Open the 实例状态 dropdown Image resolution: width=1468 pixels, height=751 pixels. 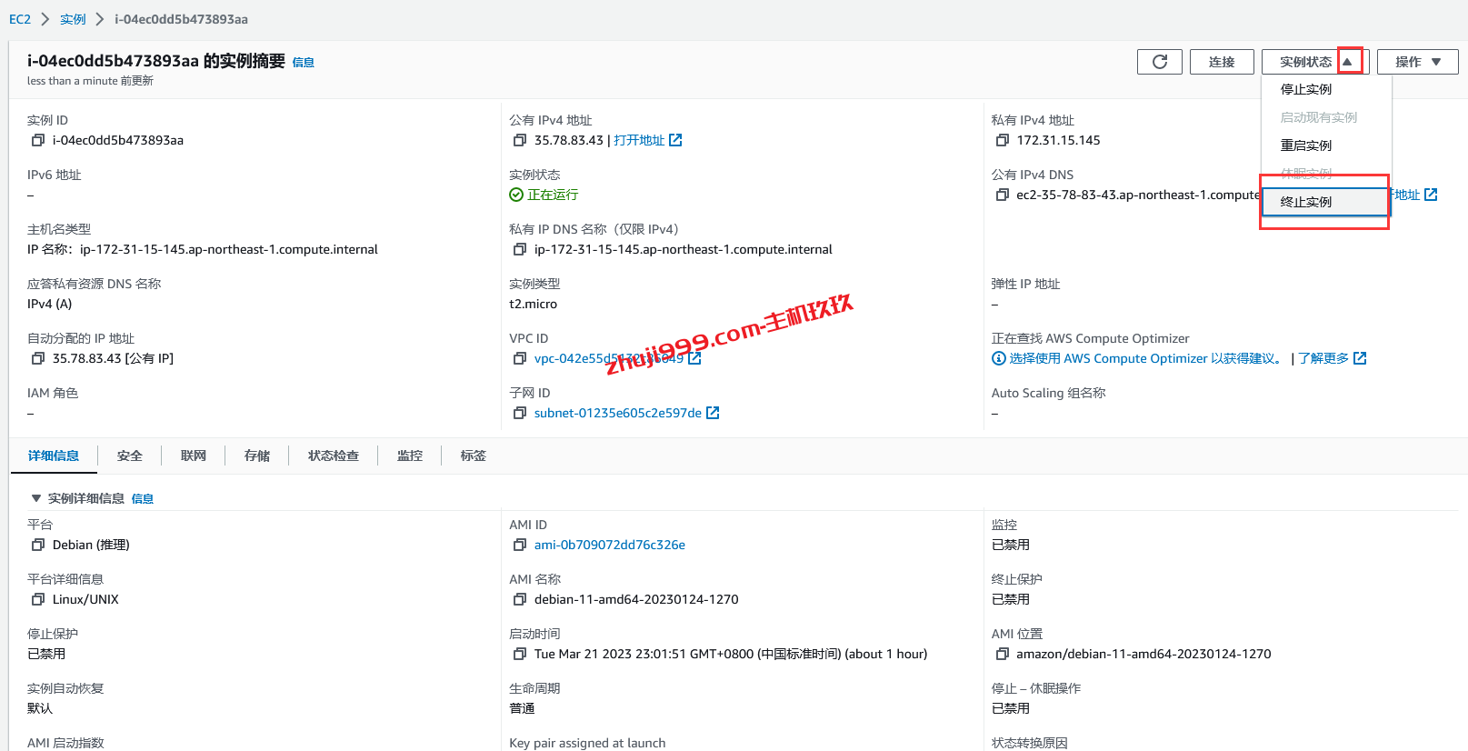[1314, 62]
